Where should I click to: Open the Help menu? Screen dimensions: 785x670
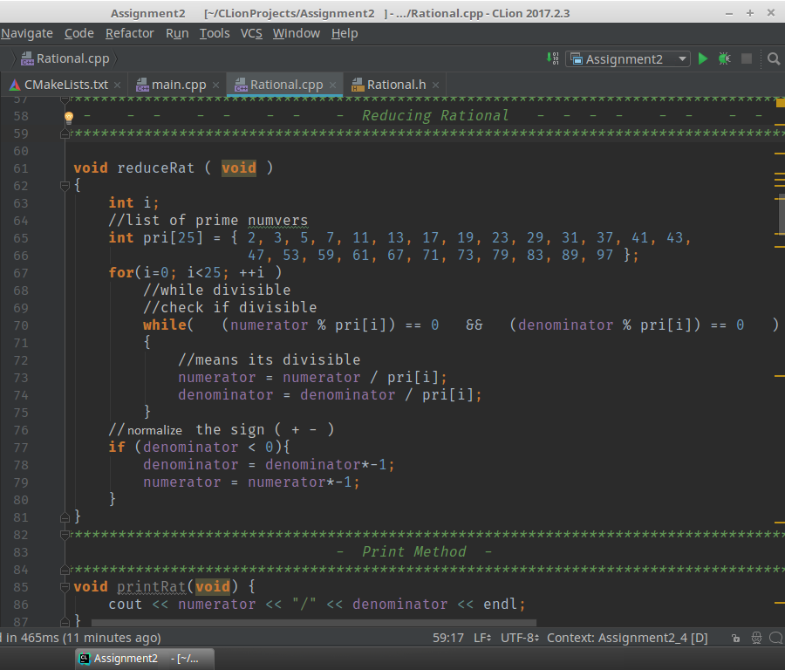(x=345, y=33)
